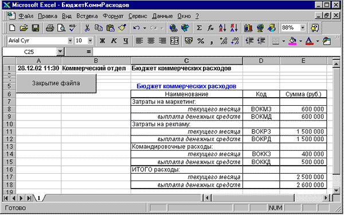Select sheet tab 1

pos(39,198)
